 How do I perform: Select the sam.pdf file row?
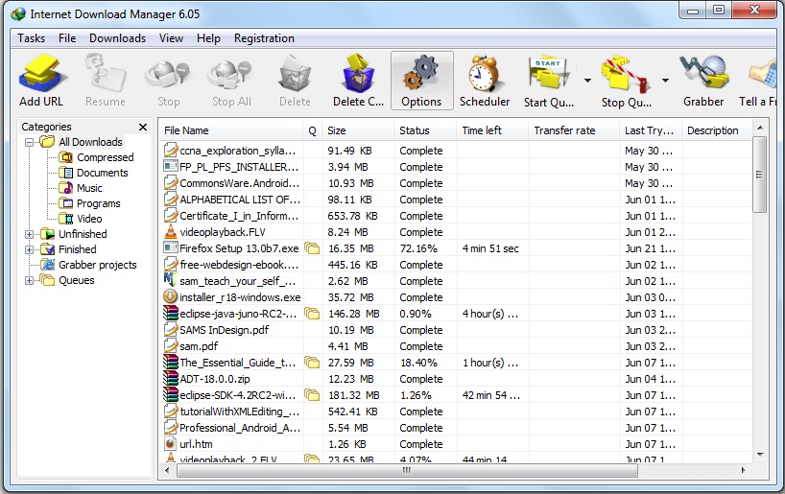pos(456,346)
